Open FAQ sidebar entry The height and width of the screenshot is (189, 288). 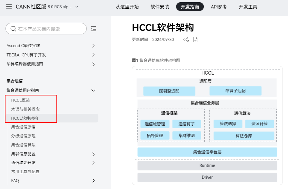tap(15, 181)
